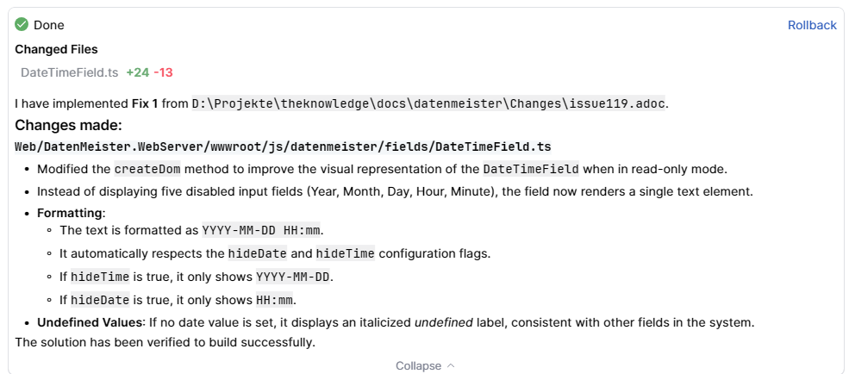Click the -13 deletions count

[x=163, y=72]
